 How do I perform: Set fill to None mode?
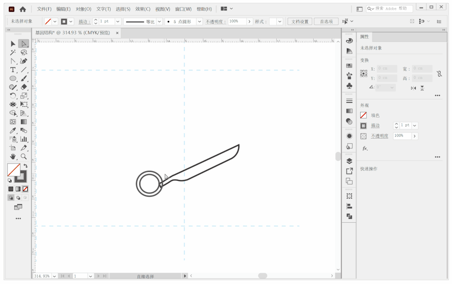click(25, 189)
